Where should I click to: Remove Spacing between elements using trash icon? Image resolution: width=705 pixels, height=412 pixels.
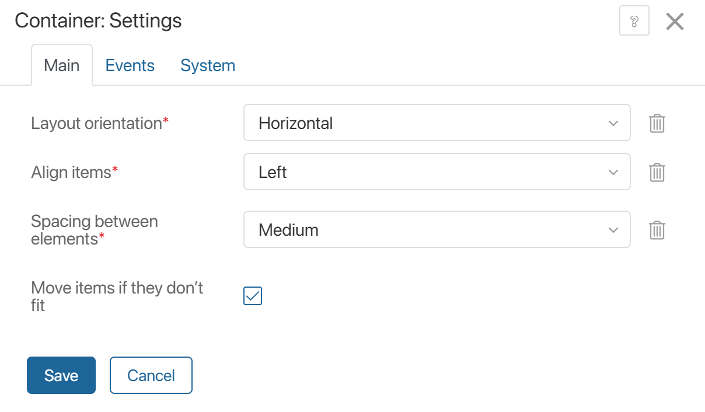[657, 230]
